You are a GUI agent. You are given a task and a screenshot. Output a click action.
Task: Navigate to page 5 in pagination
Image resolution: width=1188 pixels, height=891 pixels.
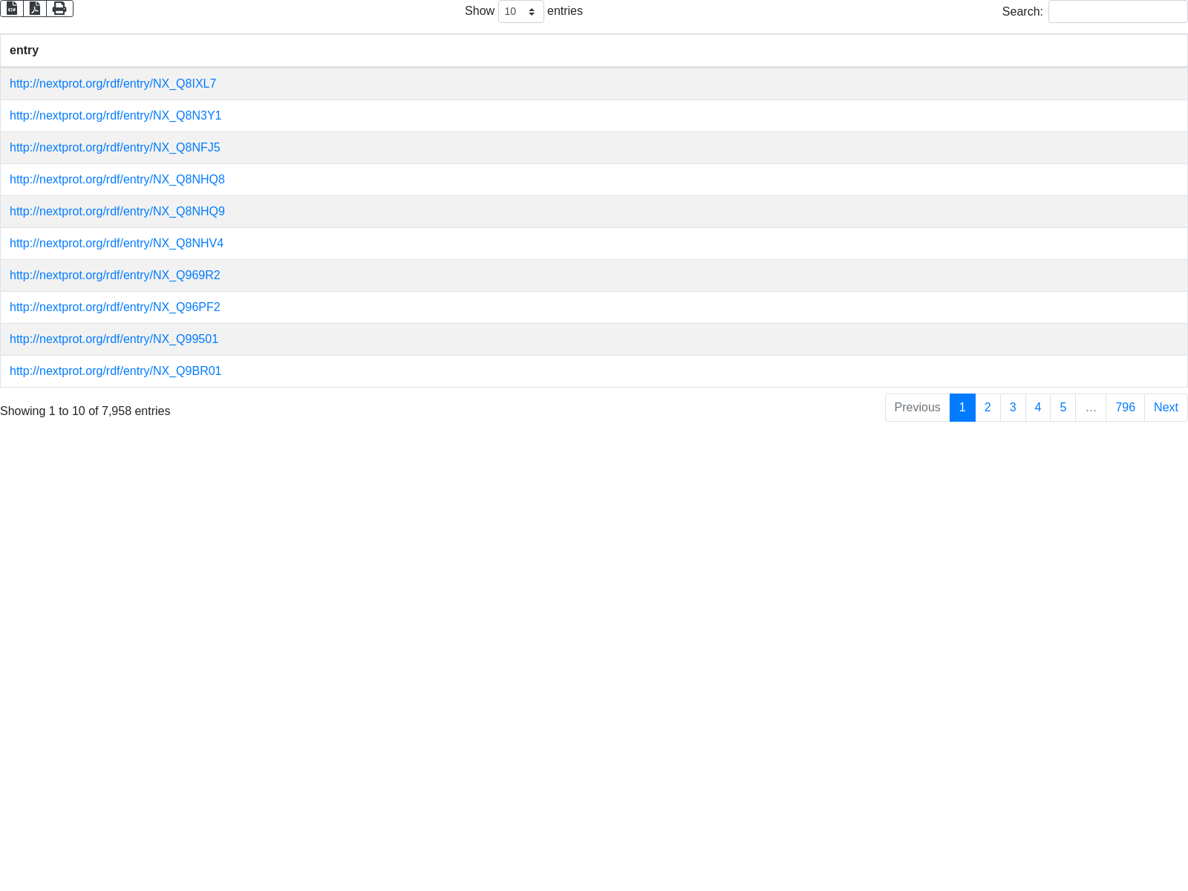1063,408
